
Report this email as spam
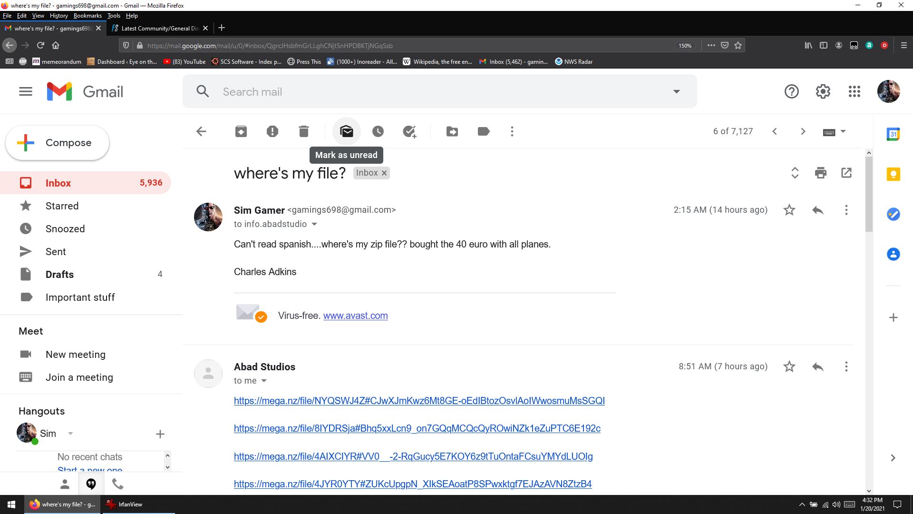tap(272, 131)
